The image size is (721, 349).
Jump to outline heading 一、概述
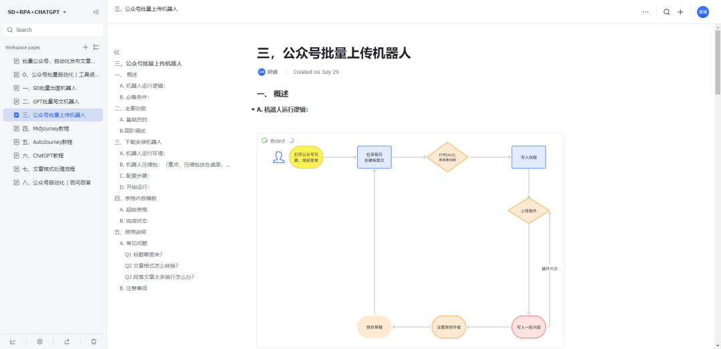coord(126,75)
